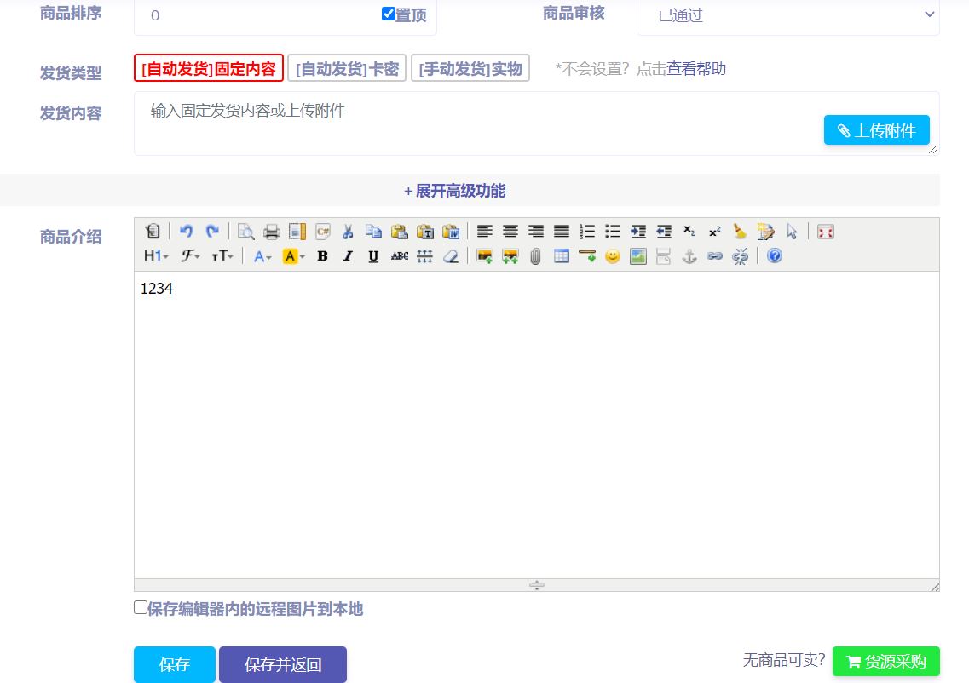This screenshot has height=683, width=969.
Task: Click the insert map icon
Action: pyautogui.click(x=637, y=256)
